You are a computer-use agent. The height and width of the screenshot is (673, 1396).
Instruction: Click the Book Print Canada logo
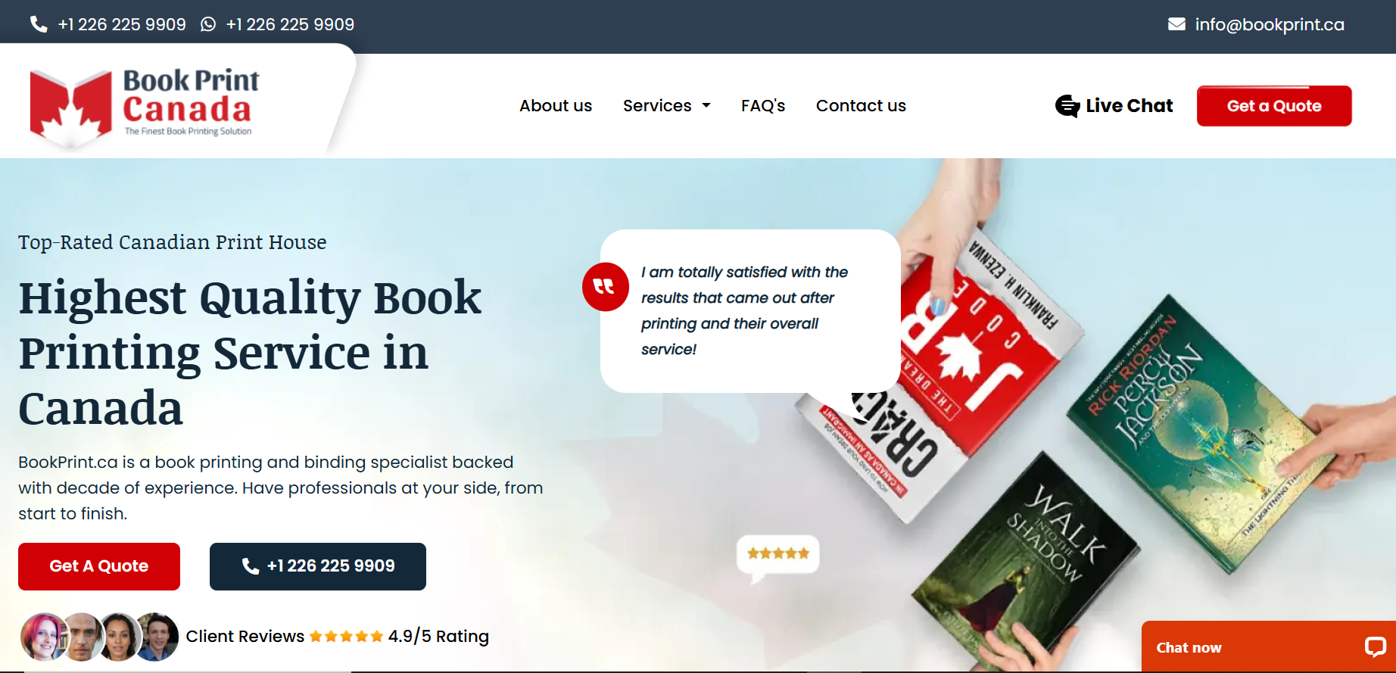(x=144, y=105)
